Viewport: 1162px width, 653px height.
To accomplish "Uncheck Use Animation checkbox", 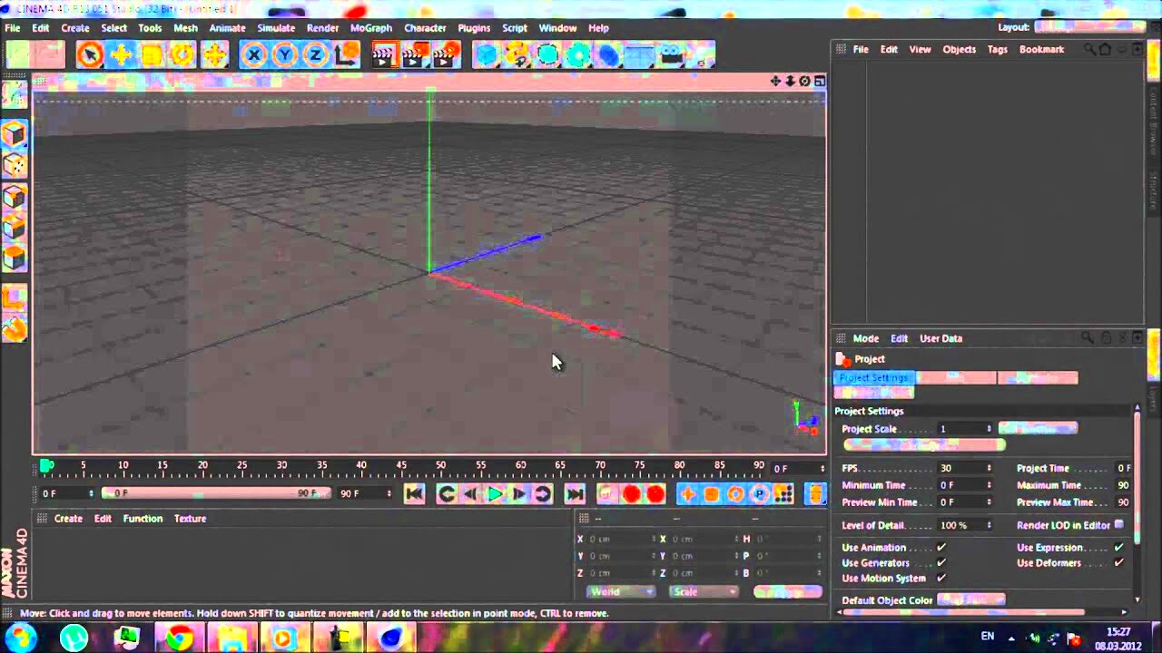I will click(941, 547).
